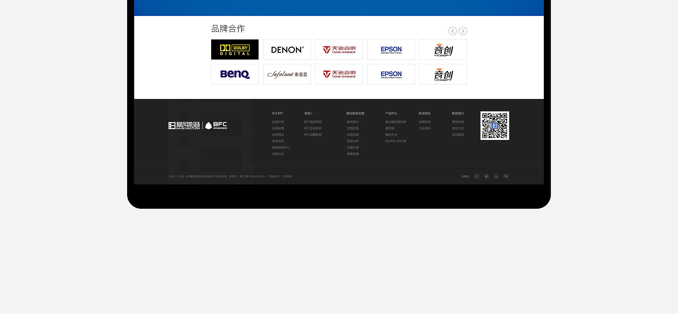Click the footer QR code image
Viewport: 678px width, 314px height.
pyautogui.click(x=494, y=126)
